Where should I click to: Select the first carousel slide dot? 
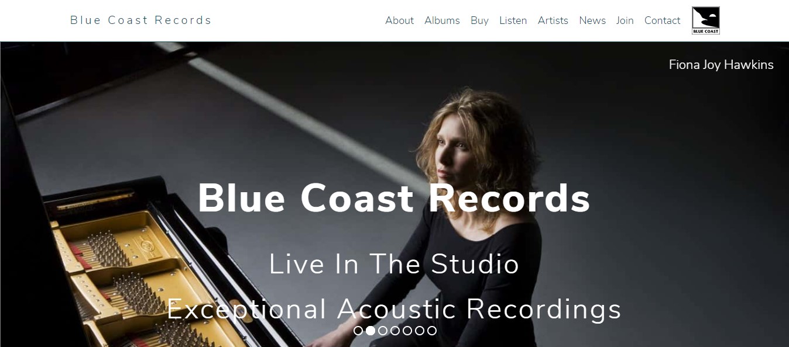(358, 331)
